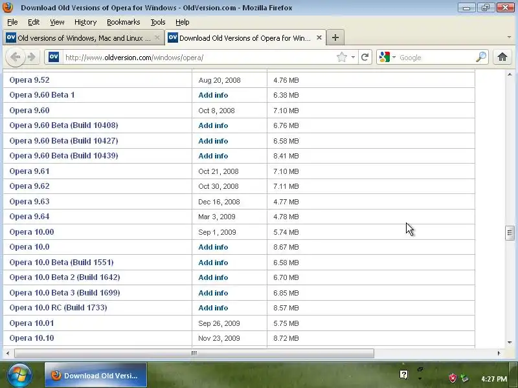Image resolution: width=518 pixels, height=388 pixels.
Task: Open the File menu
Action: coord(12,22)
